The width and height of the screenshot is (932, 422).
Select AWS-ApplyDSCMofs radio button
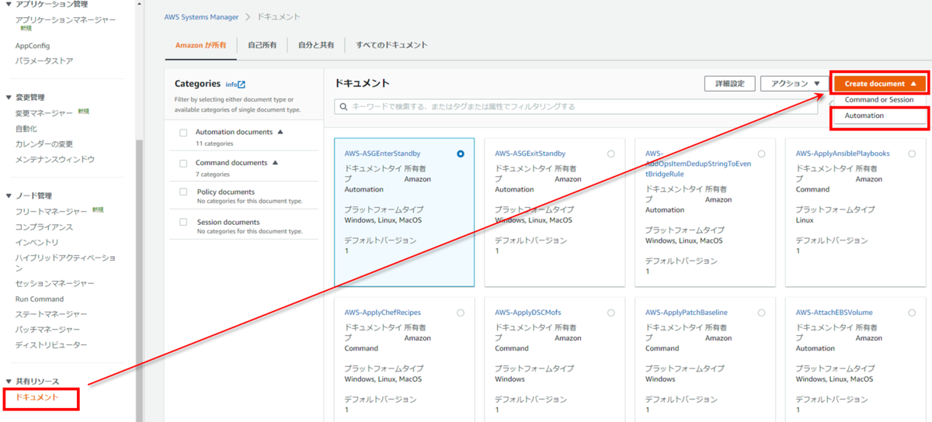coord(611,313)
